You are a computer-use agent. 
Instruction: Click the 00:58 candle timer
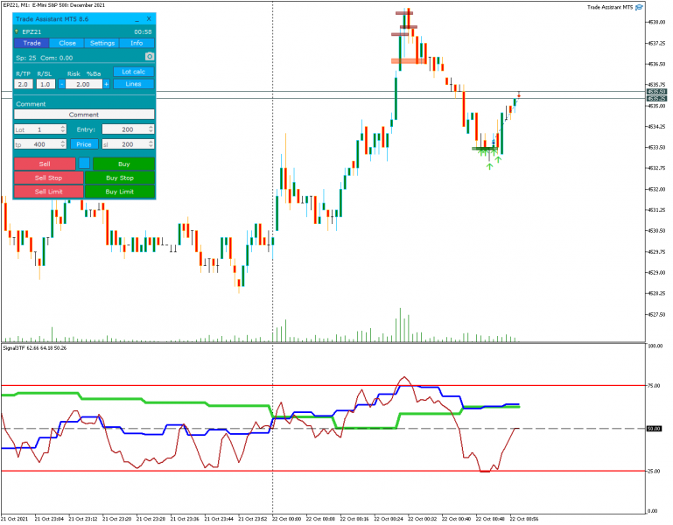[143, 31]
